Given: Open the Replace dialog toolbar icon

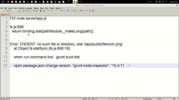Looking at the screenshot, I should (44, 11).
